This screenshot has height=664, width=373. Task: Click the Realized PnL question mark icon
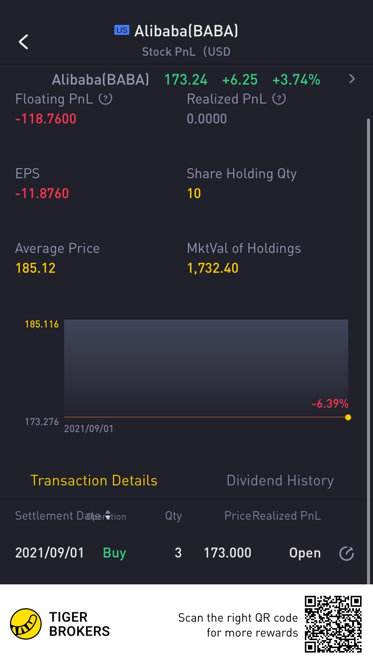tap(280, 99)
